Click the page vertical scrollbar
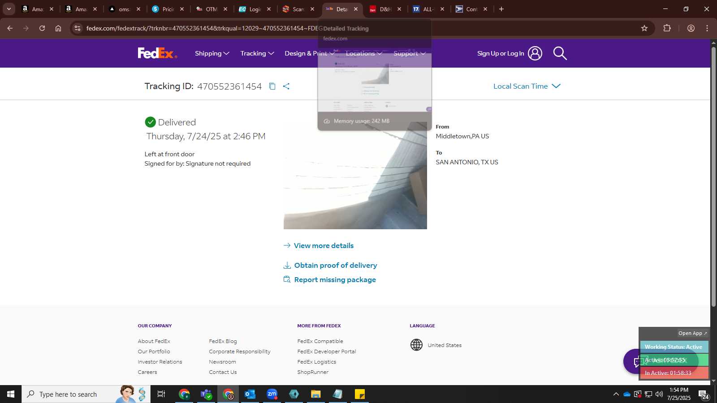The image size is (717, 403). 713,177
